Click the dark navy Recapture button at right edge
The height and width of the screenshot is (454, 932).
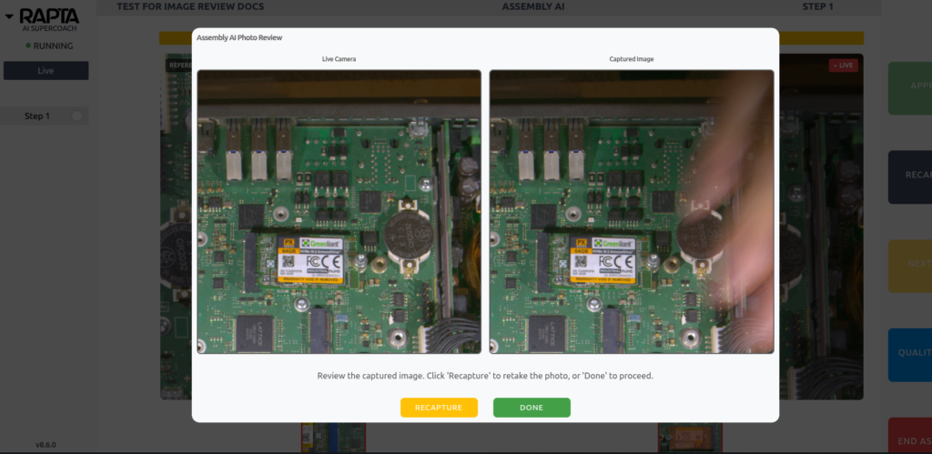pos(909,177)
